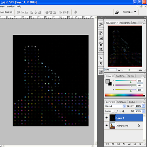Click the Navigator zoom slider handle
147x147 pixels.
(129, 70)
